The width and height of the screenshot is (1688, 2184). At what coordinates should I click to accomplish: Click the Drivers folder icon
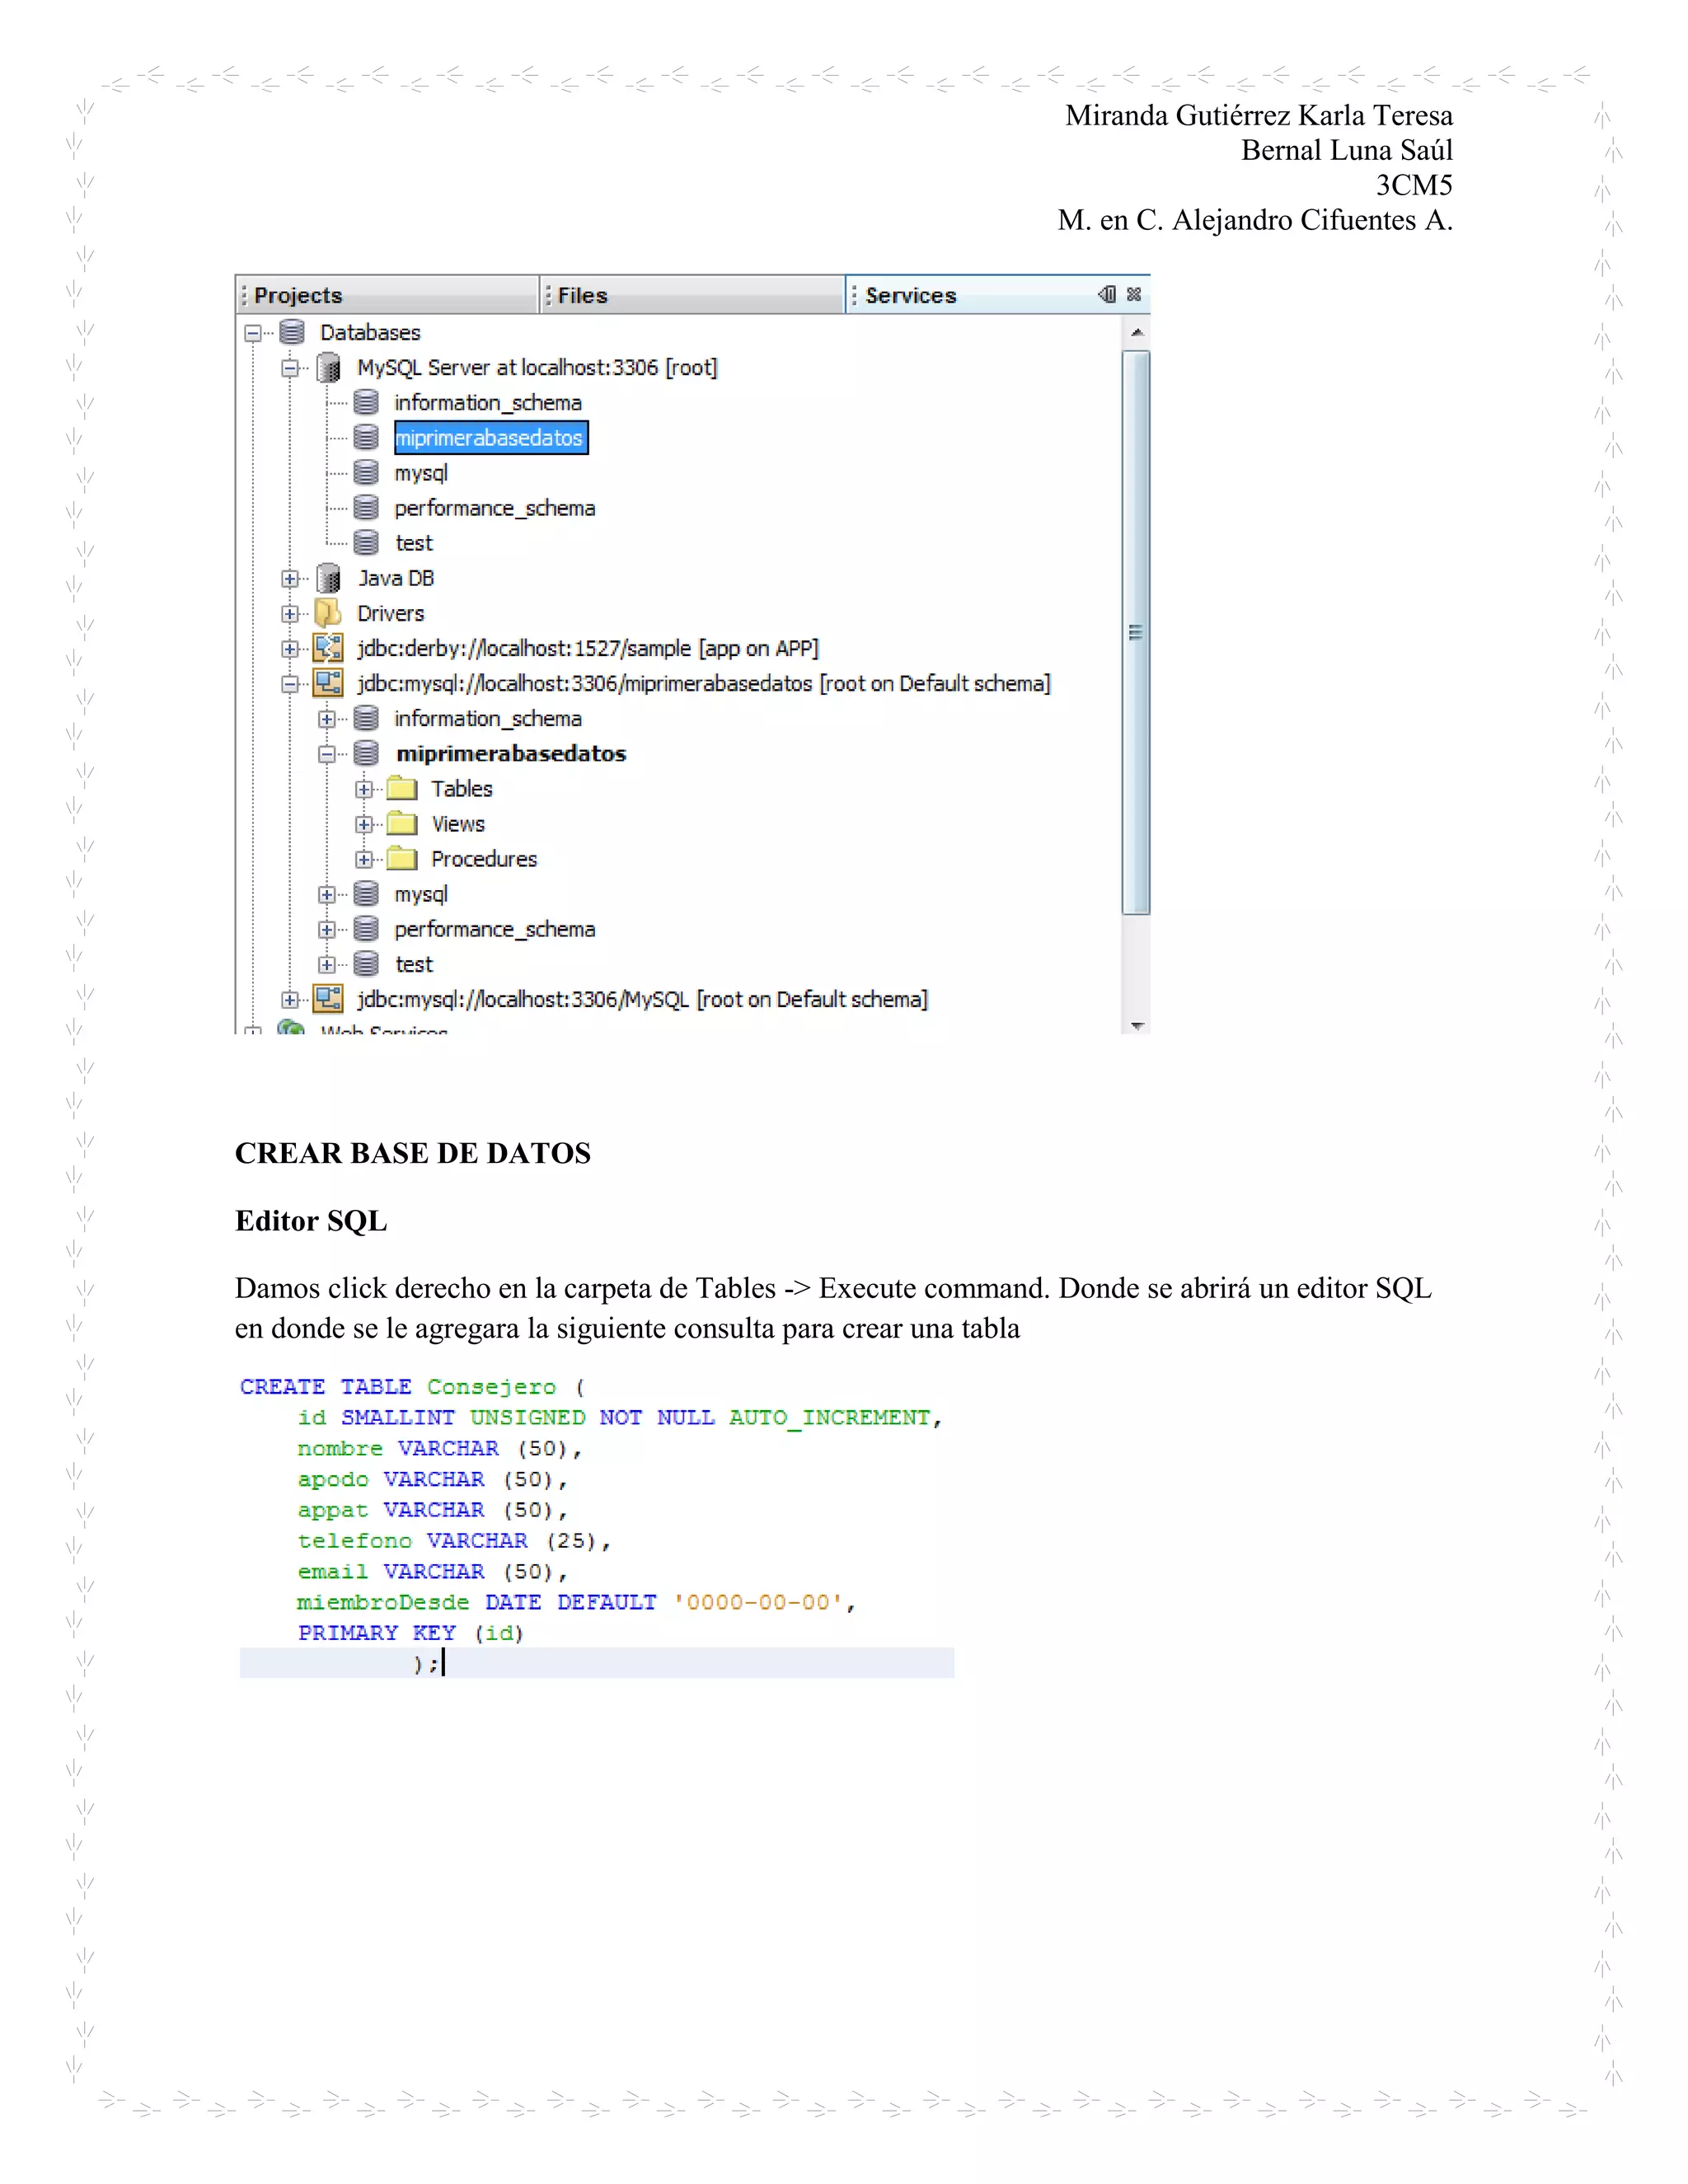(x=328, y=613)
